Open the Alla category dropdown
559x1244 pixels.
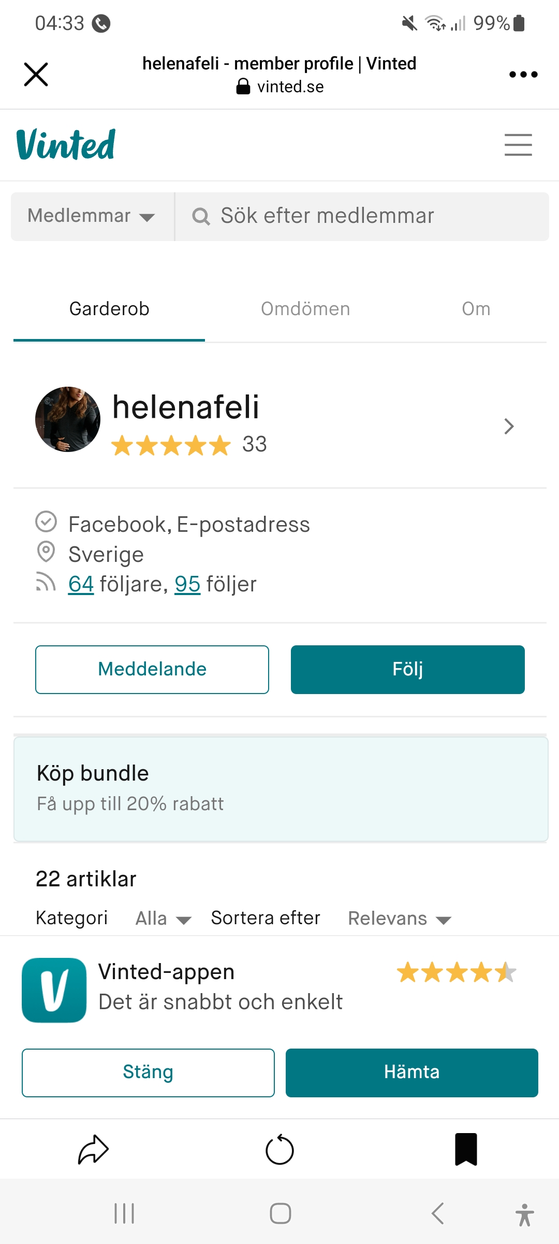click(163, 918)
